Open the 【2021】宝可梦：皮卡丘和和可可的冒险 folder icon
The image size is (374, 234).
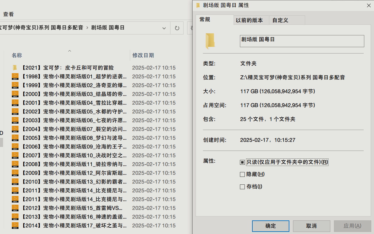pos(15,67)
